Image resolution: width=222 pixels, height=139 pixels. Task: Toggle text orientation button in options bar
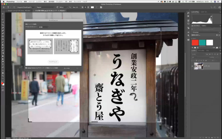tap(14, 7)
